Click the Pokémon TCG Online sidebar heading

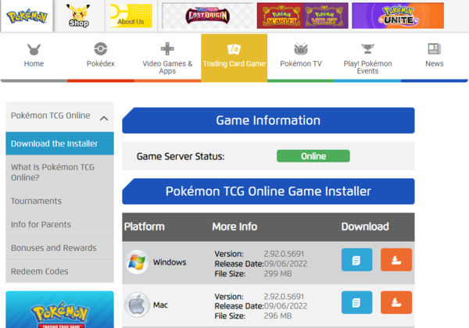[x=50, y=116]
